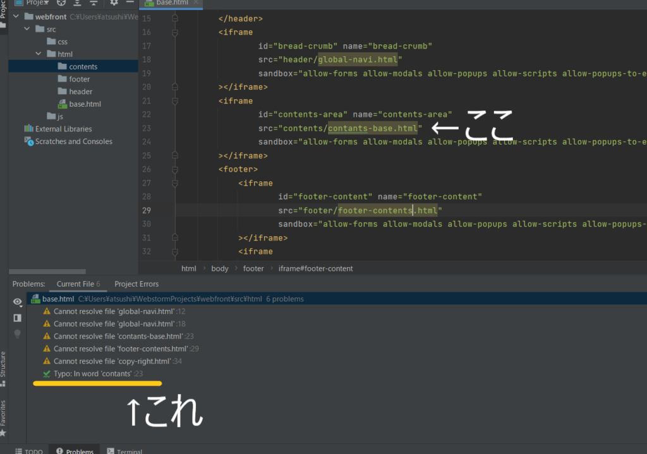Click contants-base.html in line 23
The image size is (647, 454).
(373, 128)
